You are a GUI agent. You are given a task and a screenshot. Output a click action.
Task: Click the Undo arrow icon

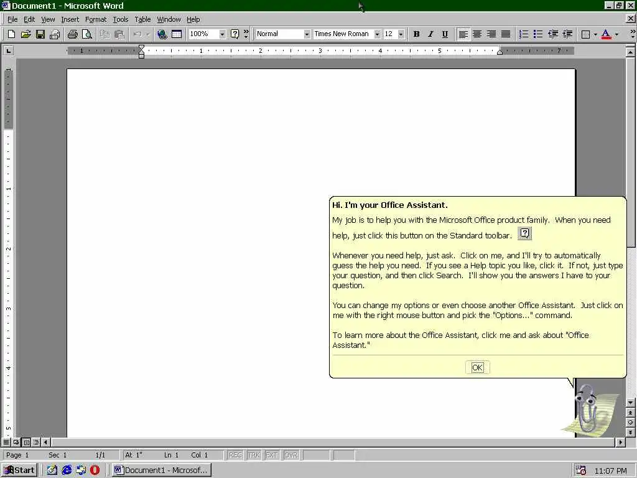pos(137,34)
